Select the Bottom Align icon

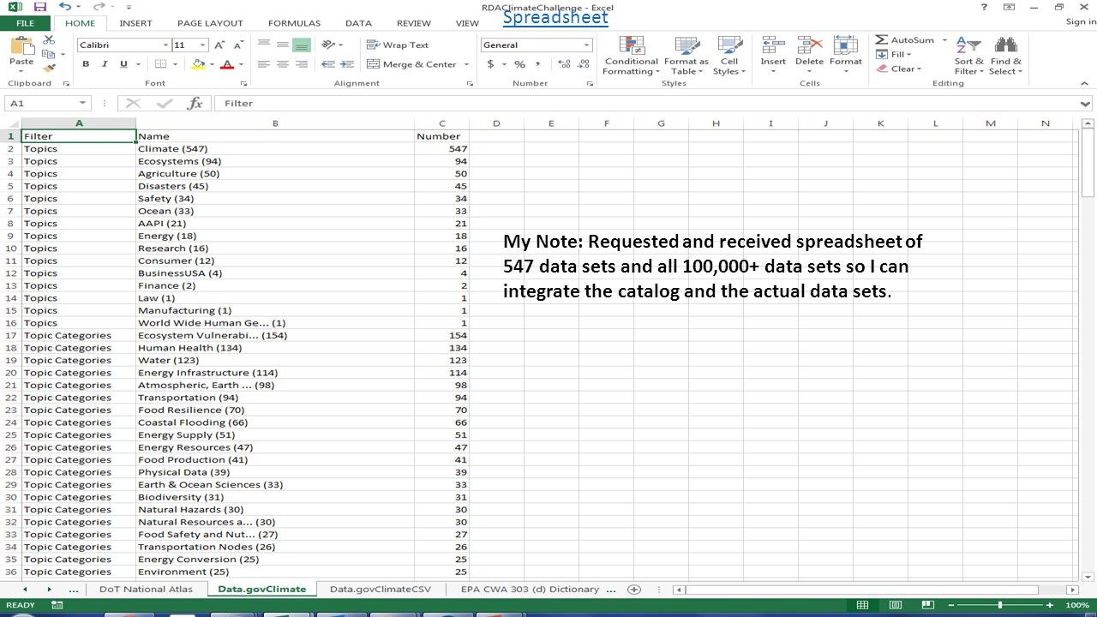click(x=301, y=45)
